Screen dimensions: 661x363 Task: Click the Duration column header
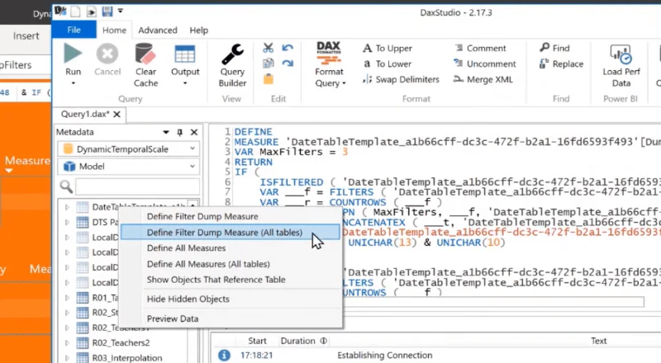[x=297, y=341]
